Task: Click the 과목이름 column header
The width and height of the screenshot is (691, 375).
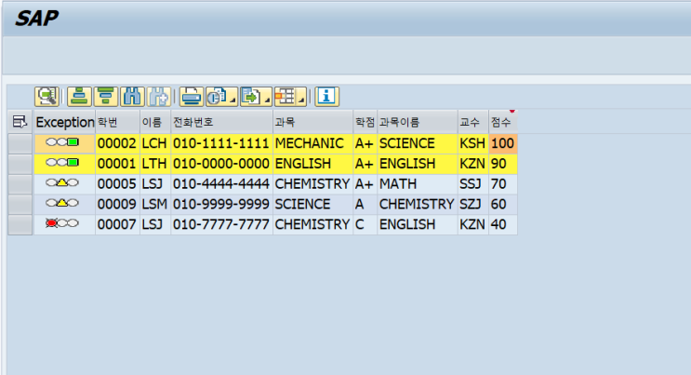Action: coord(416,122)
